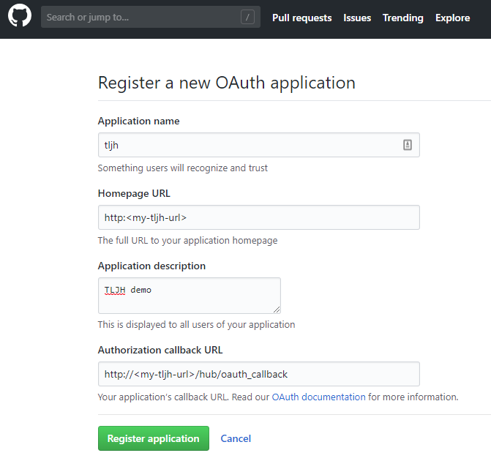The height and width of the screenshot is (472, 491).
Task: Open the OAuth documentation link
Action: click(x=318, y=397)
